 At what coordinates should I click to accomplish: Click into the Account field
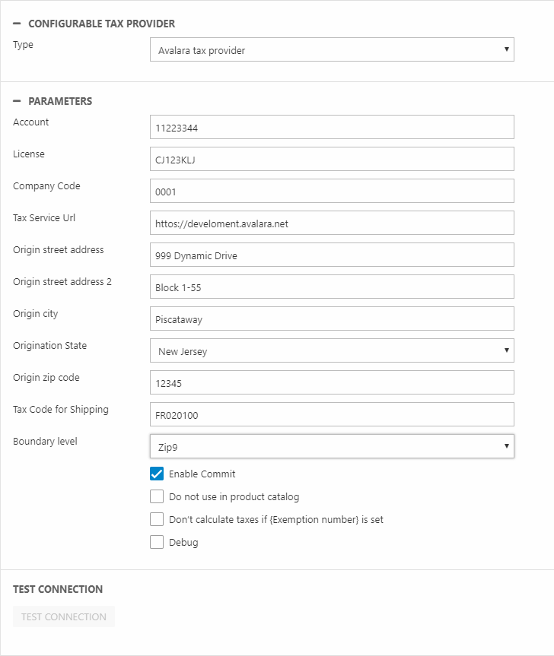click(x=332, y=128)
